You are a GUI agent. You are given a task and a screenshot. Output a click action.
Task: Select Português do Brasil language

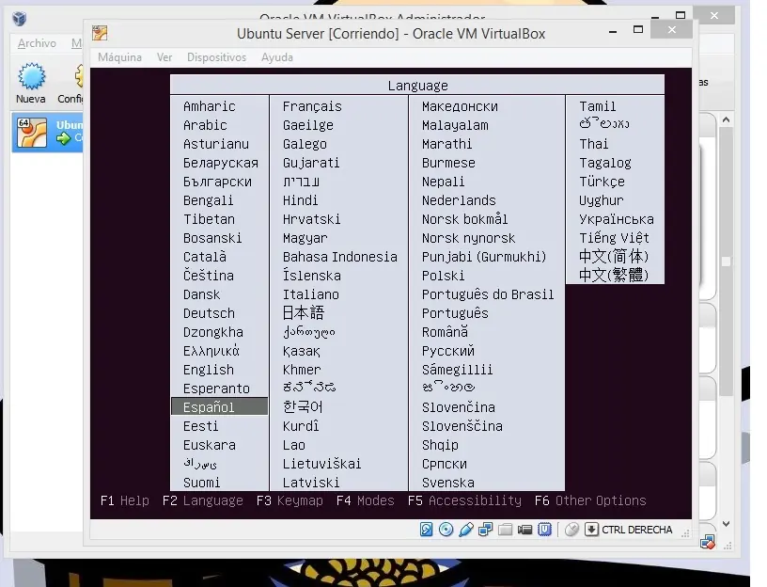click(488, 294)
